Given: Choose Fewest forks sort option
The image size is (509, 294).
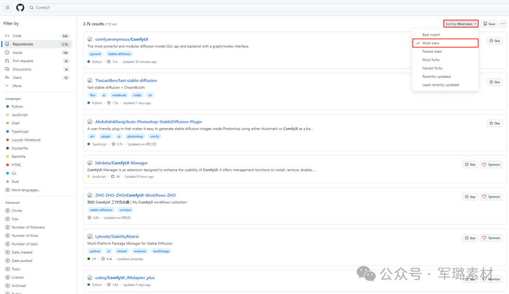Looking at the screenshot, I should tap(445, 68).
